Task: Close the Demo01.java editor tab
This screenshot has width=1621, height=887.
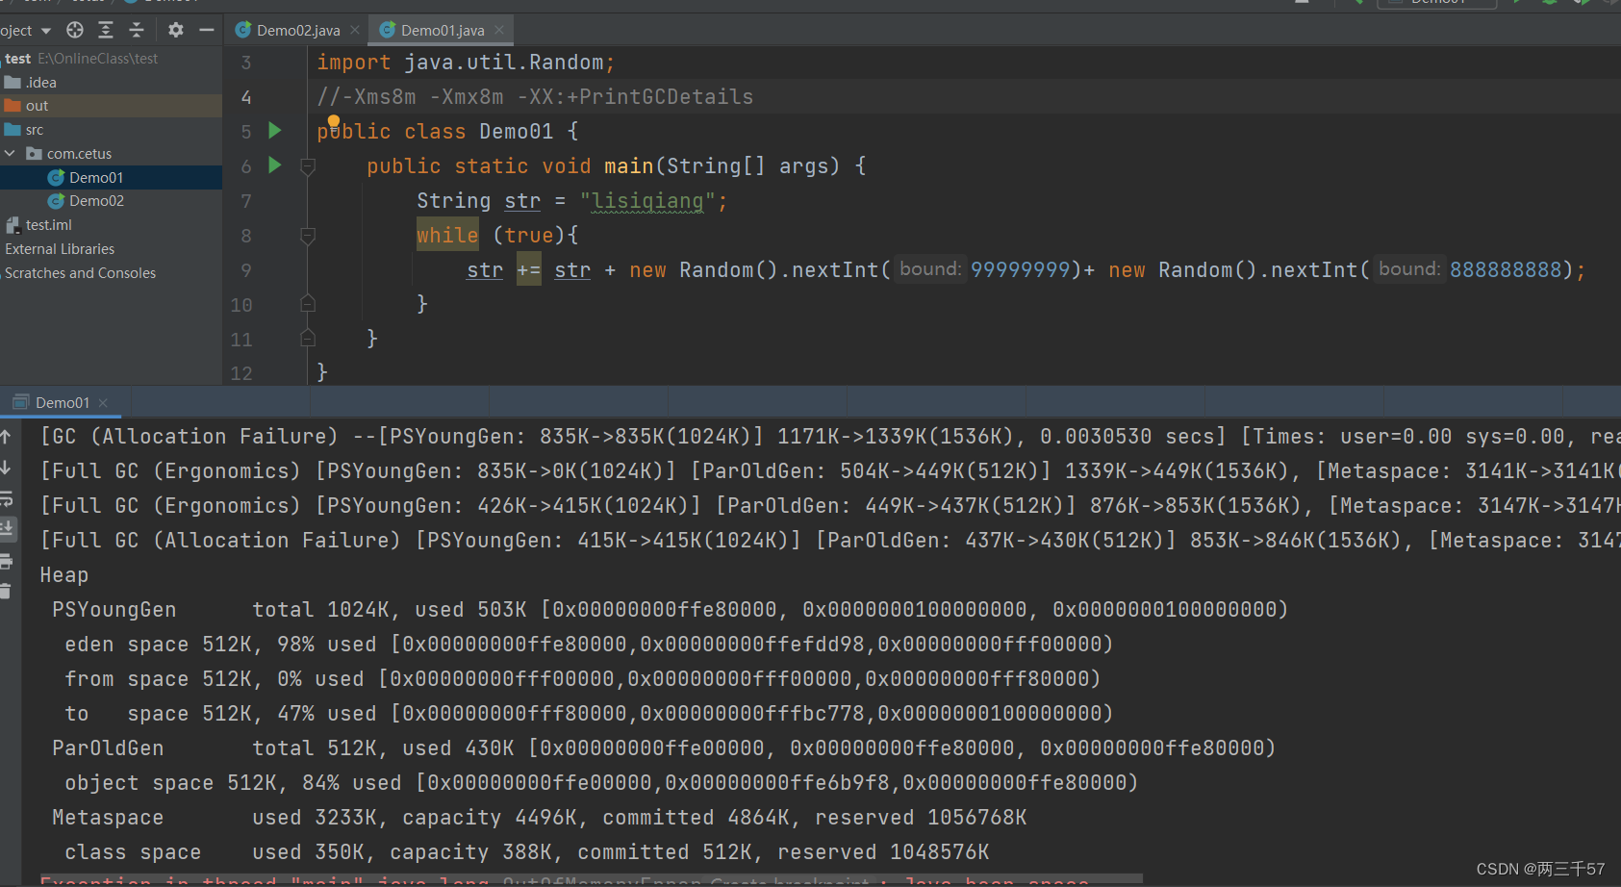Action: tap(499, 30)
